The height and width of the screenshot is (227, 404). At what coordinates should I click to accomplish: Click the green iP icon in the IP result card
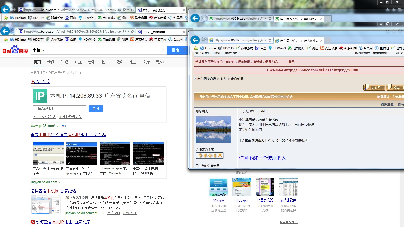pyautogui.click(x=40, y=96)
